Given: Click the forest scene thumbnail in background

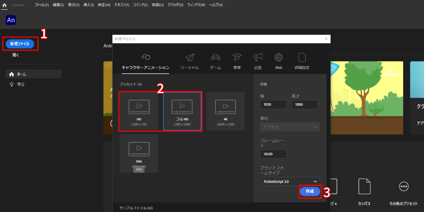Looking at the screenshot, I should pyautogui.click(x=367, y=98).
